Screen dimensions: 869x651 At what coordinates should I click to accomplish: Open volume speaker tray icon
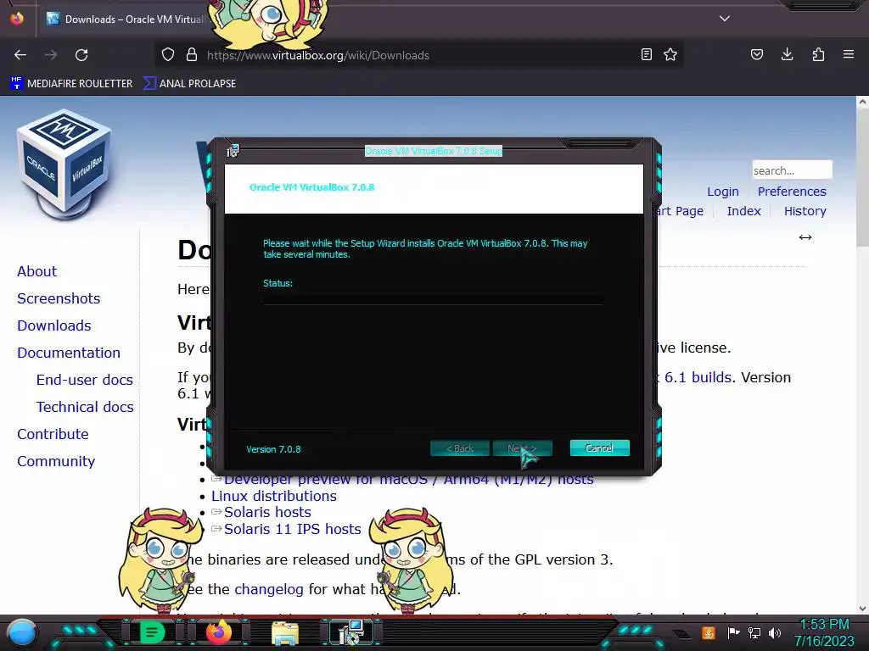point(775,632)
